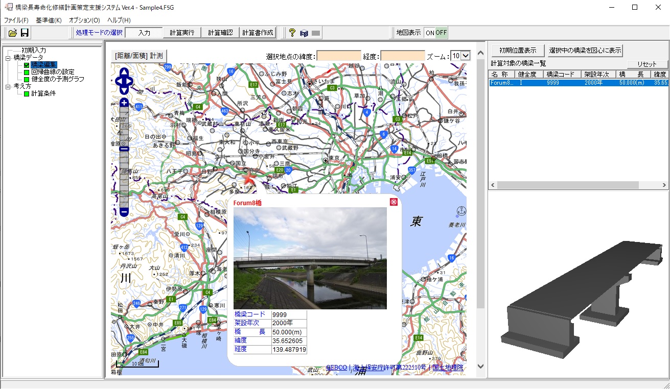Close the Forum8橋 info popup

tap(394, 202)
